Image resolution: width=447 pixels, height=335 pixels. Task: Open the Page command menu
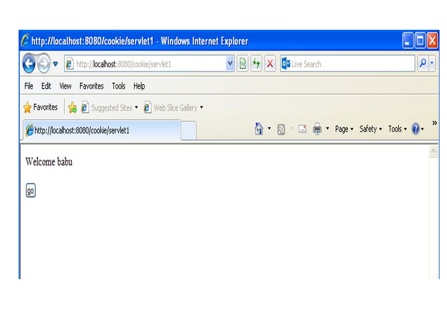point(344,129)
